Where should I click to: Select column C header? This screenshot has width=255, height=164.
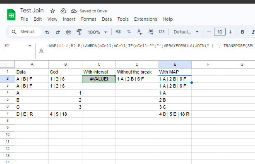pyautogui.click(x=99, y=64)
